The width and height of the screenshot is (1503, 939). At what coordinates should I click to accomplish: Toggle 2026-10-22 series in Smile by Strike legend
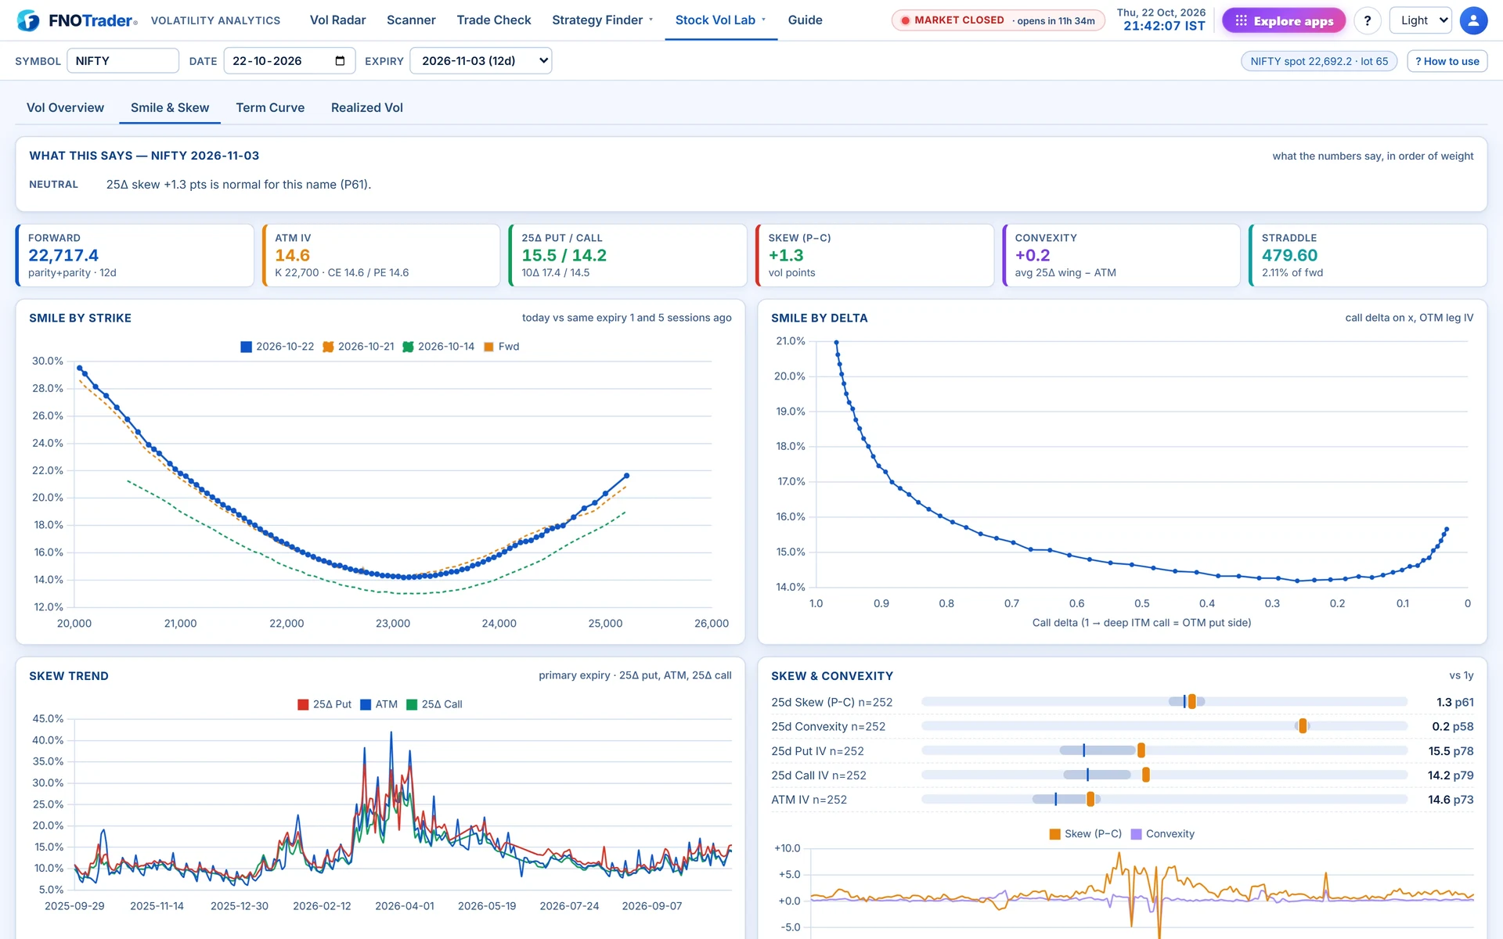pos(277,347)
